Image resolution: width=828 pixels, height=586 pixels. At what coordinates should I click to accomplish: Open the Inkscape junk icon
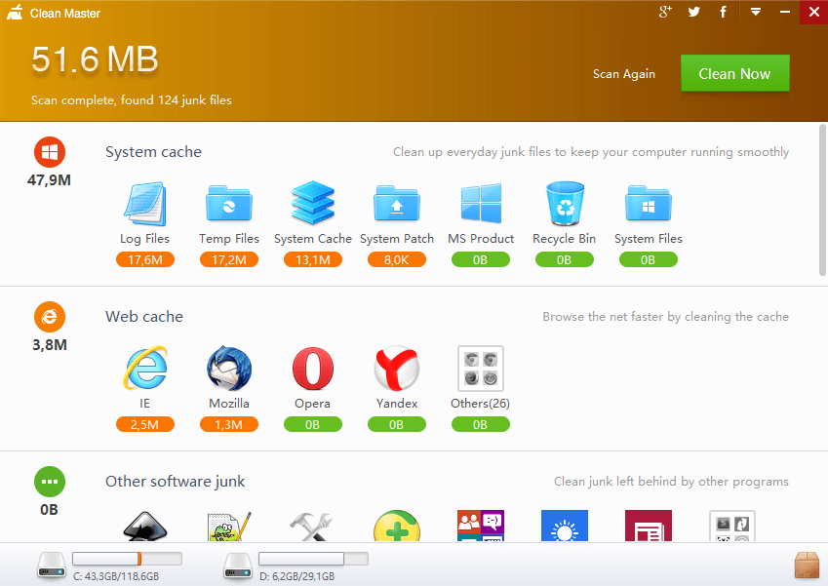(x=144, y=526)
